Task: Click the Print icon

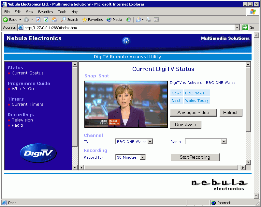Action: tap(149, 20)
